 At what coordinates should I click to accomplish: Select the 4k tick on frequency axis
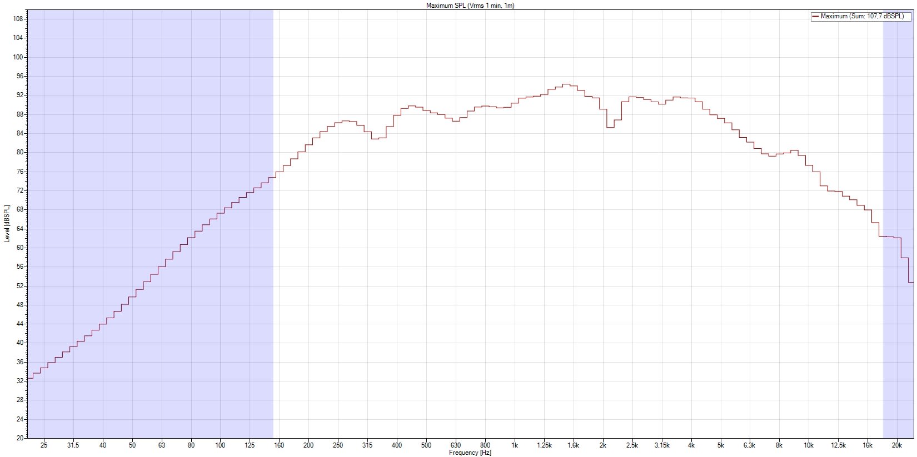pos(691,445)
